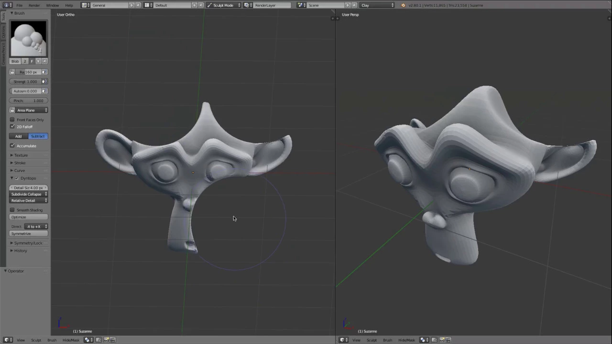This screenshot has height=344, width=612.
Task: Expand the Symmetry/Lock panel
Action: (28, 243)
